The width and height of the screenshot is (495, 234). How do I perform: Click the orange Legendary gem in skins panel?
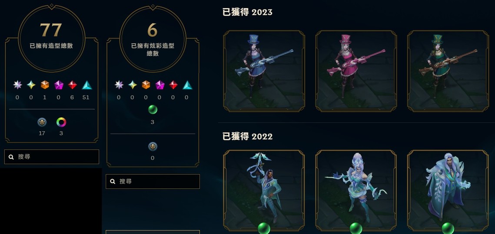click(x=45, y=85)
